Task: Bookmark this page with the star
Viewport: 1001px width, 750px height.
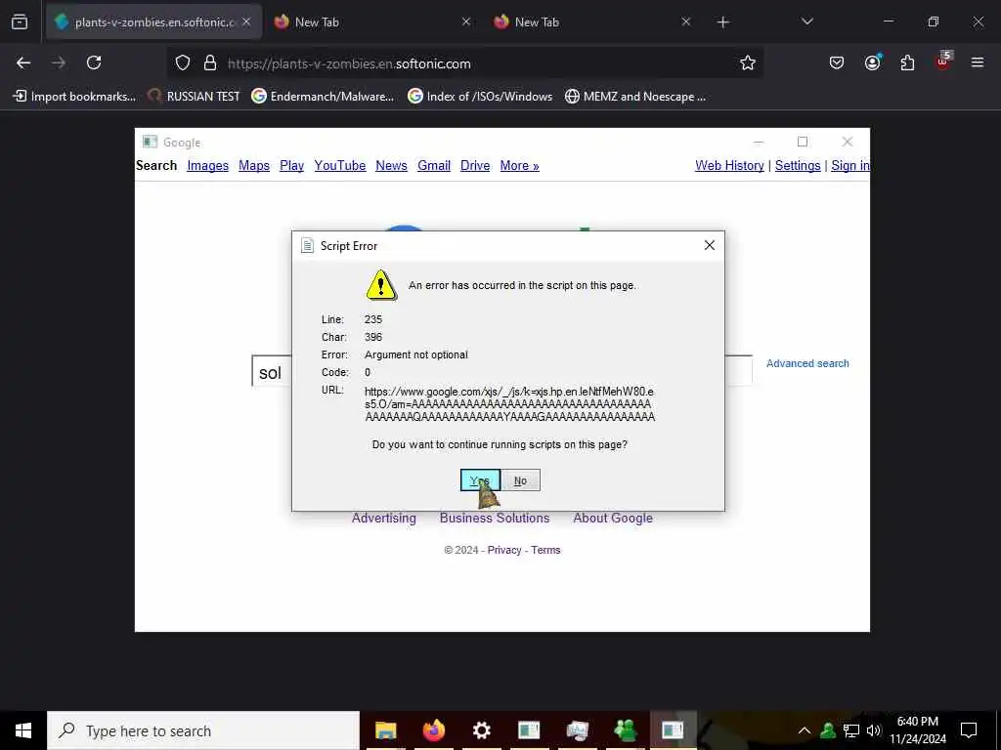Action: [748, 63]
